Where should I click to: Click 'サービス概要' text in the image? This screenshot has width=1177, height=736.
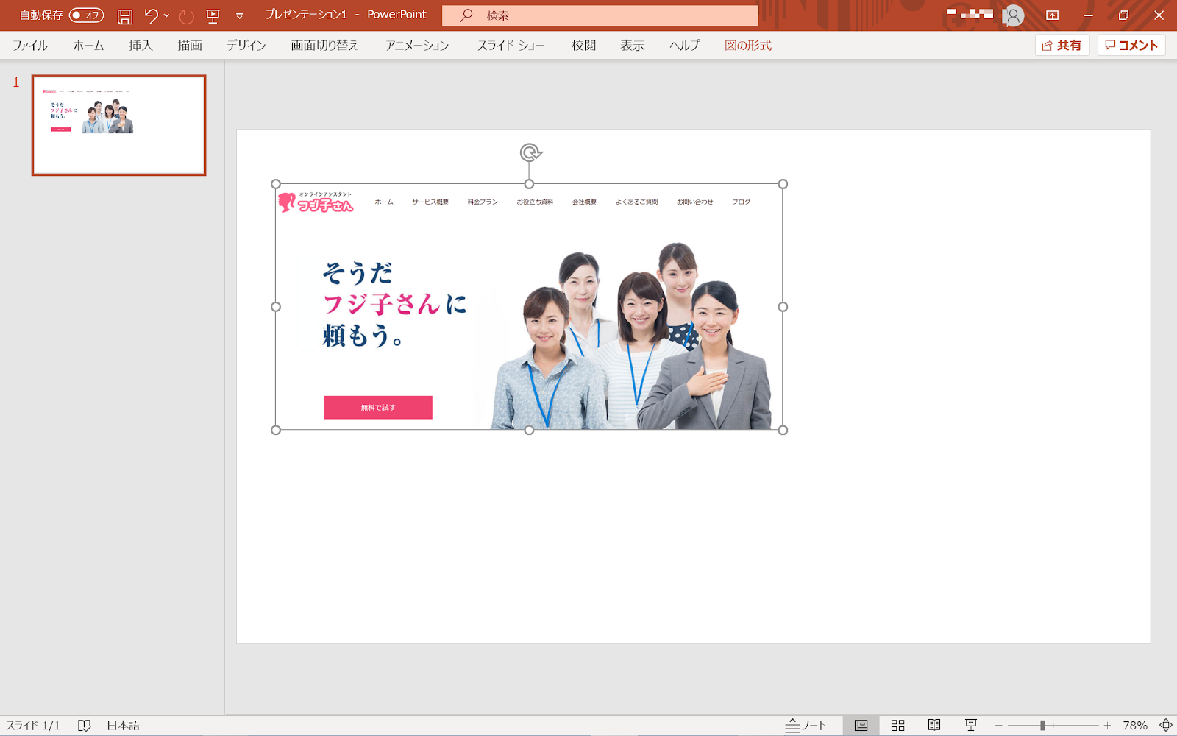point(430,202)
